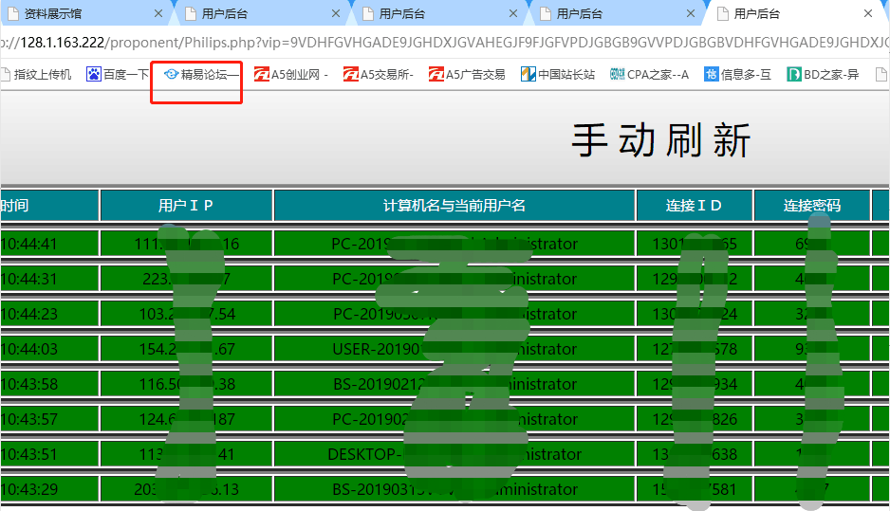Select the 10:44:03 time cell

[x=49, y=350]
